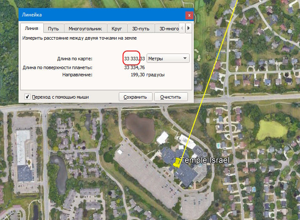Click the yellow pushpin placemark icon
The image size is (300, 220).
coord(177,163)
